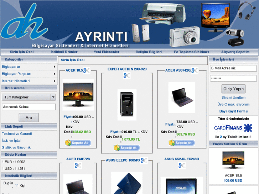Open the ACER EME728 laptop image
The width and height of the screenshot is (259, 194).
[78, 184]
